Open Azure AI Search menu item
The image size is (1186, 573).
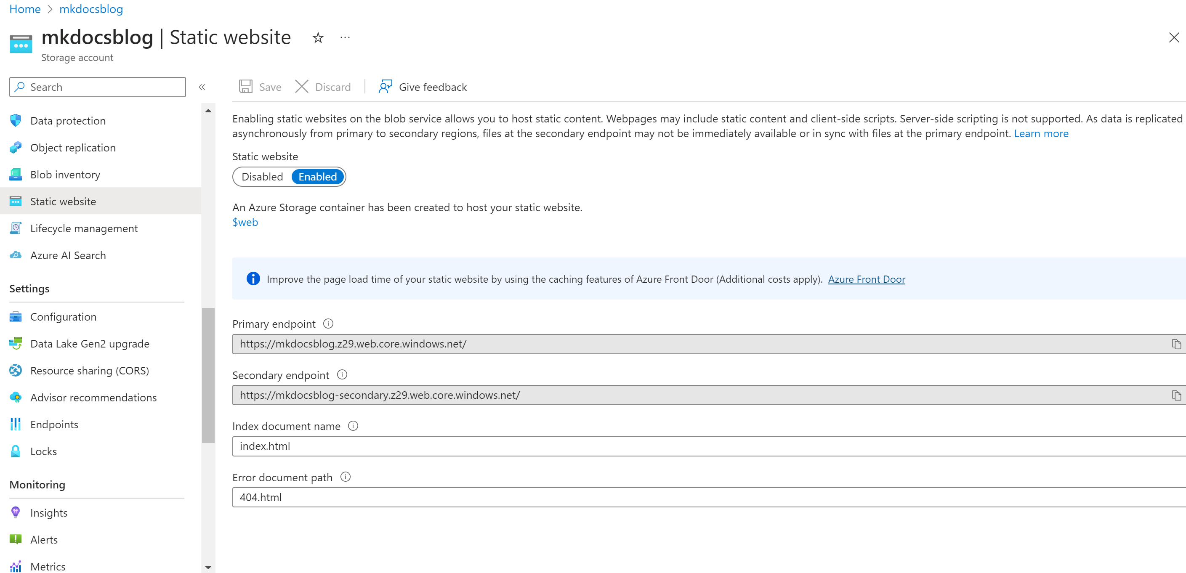[100, 255]
